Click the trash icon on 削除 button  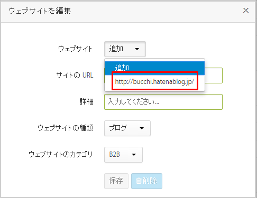coord(139,181)
